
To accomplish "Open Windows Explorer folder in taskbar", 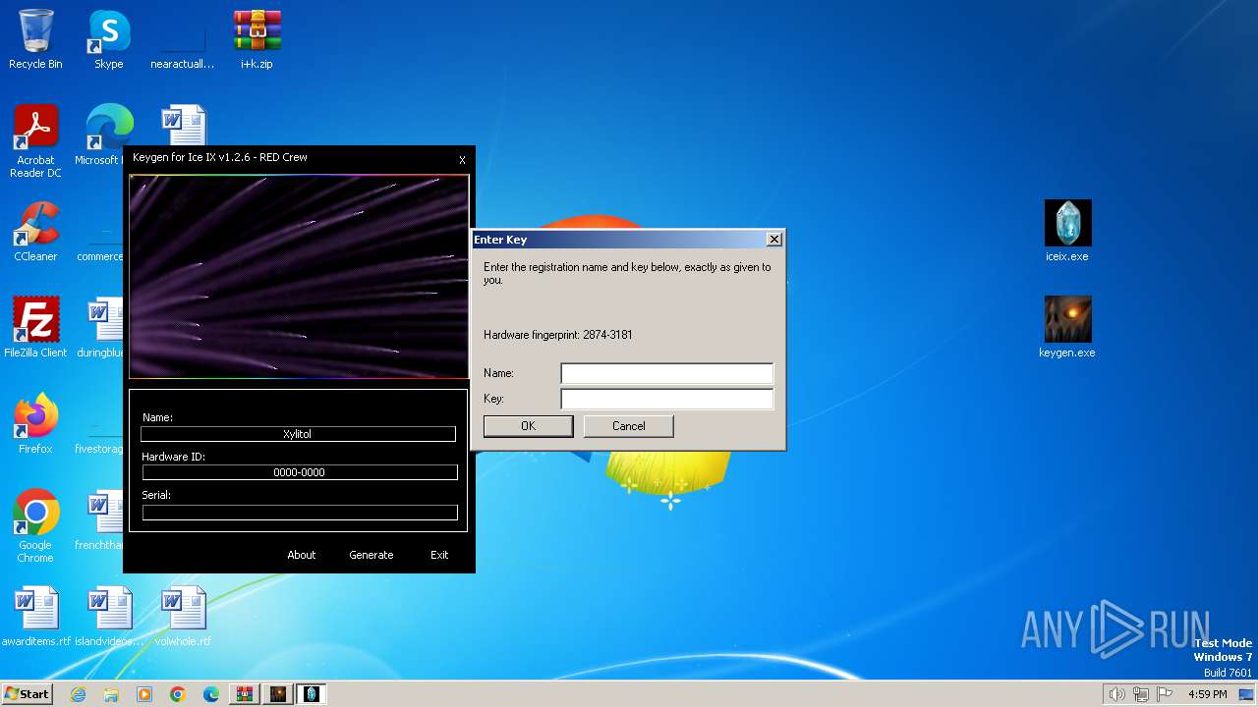I will (111, 694).
